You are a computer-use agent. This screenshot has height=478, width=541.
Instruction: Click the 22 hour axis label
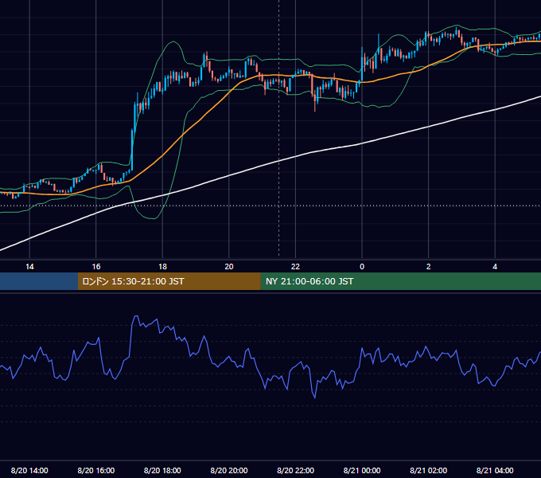295,267
